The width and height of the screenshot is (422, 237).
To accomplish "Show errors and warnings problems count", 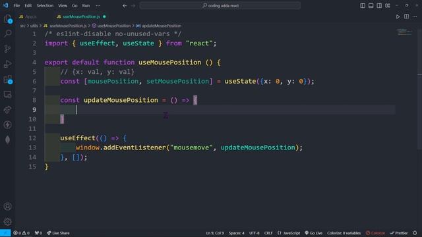I will click(x=22, y=233).
